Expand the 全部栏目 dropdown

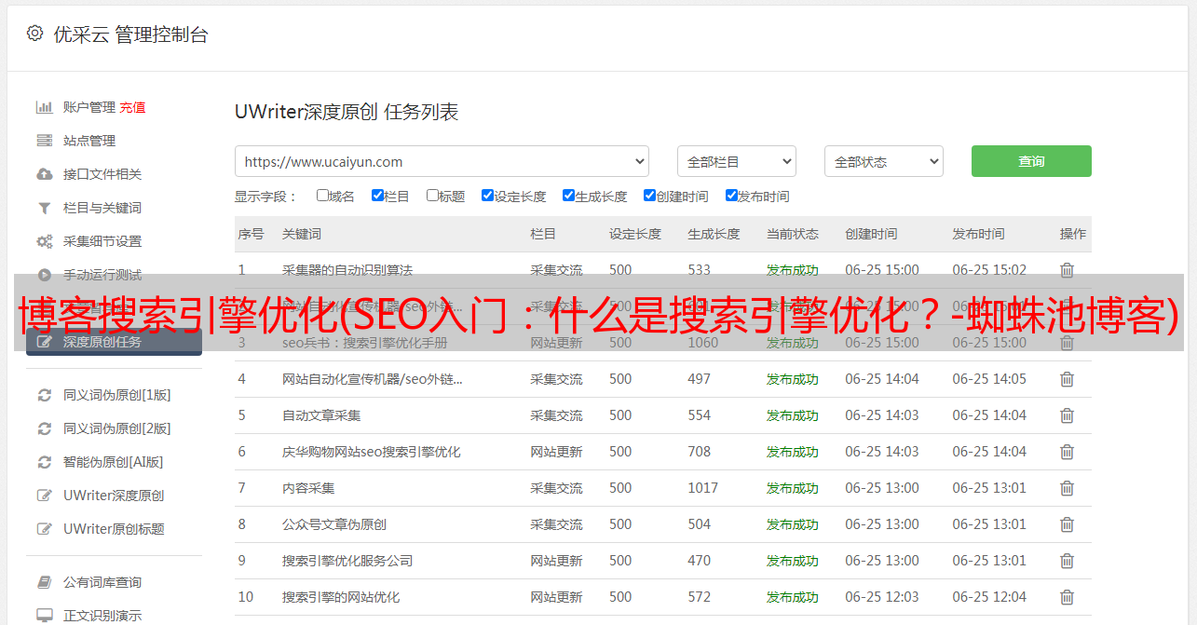[x=737, y=161]
